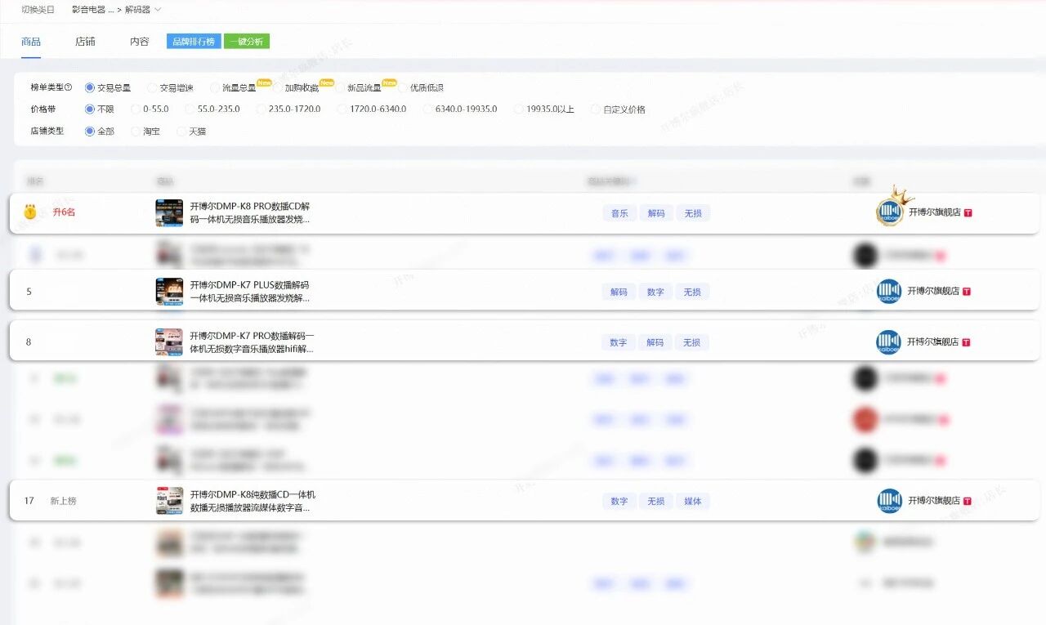Click the 无损 tag in the rank 5 row

[692, 292]
